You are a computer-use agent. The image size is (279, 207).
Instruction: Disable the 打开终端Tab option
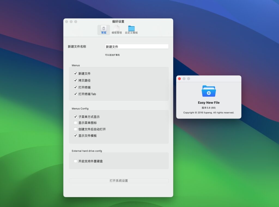point(75,94)
